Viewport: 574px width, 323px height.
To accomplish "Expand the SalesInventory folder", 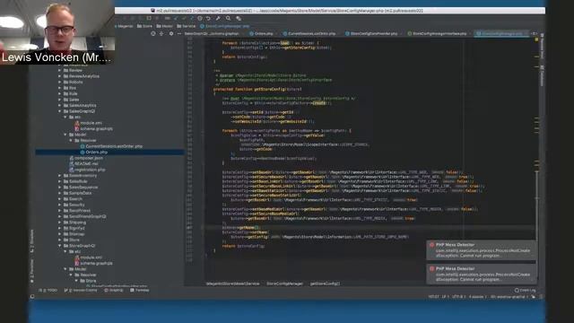I will [x=60, y=176].
